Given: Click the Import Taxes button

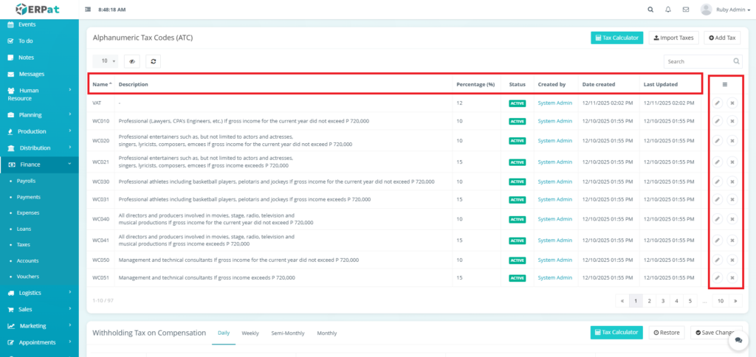Looking at the screenshot, I should pyautogui.click(x=674, y=38).
